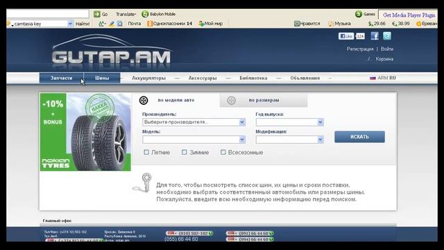Click the Babylon Mobile icon
The width and height of the screenshot is (444, 250).
[145, 14]
